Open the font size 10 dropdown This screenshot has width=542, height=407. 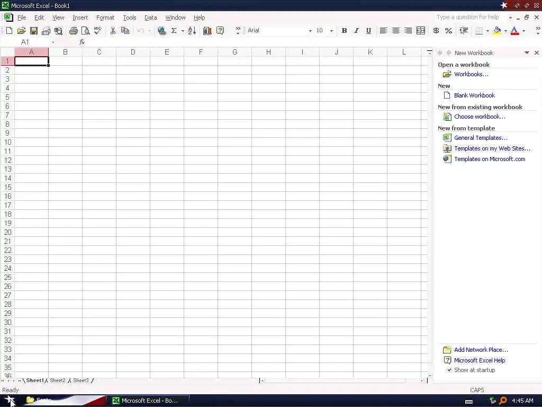(331, 31)
